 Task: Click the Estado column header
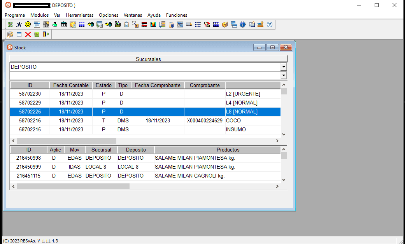click(103, 85)
